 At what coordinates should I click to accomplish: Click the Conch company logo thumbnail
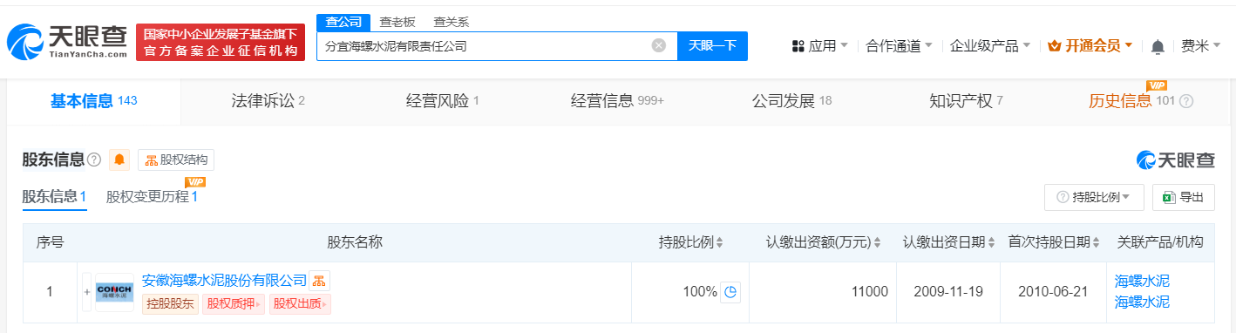click(114, 292)
